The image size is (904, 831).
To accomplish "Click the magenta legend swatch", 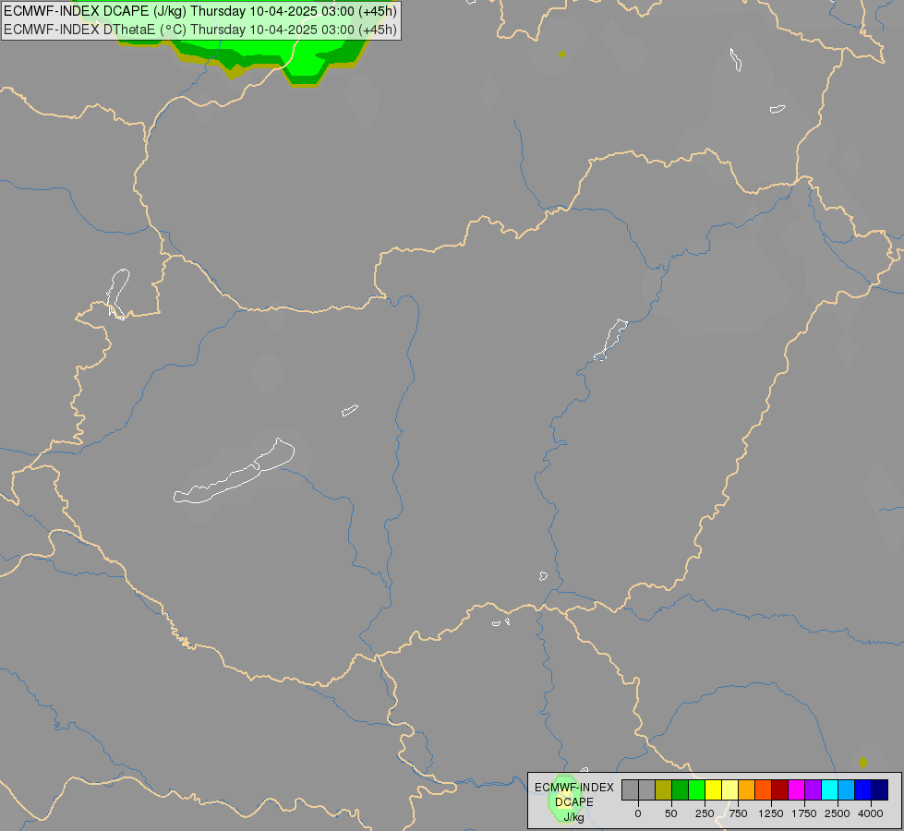I will pos(797,790).
